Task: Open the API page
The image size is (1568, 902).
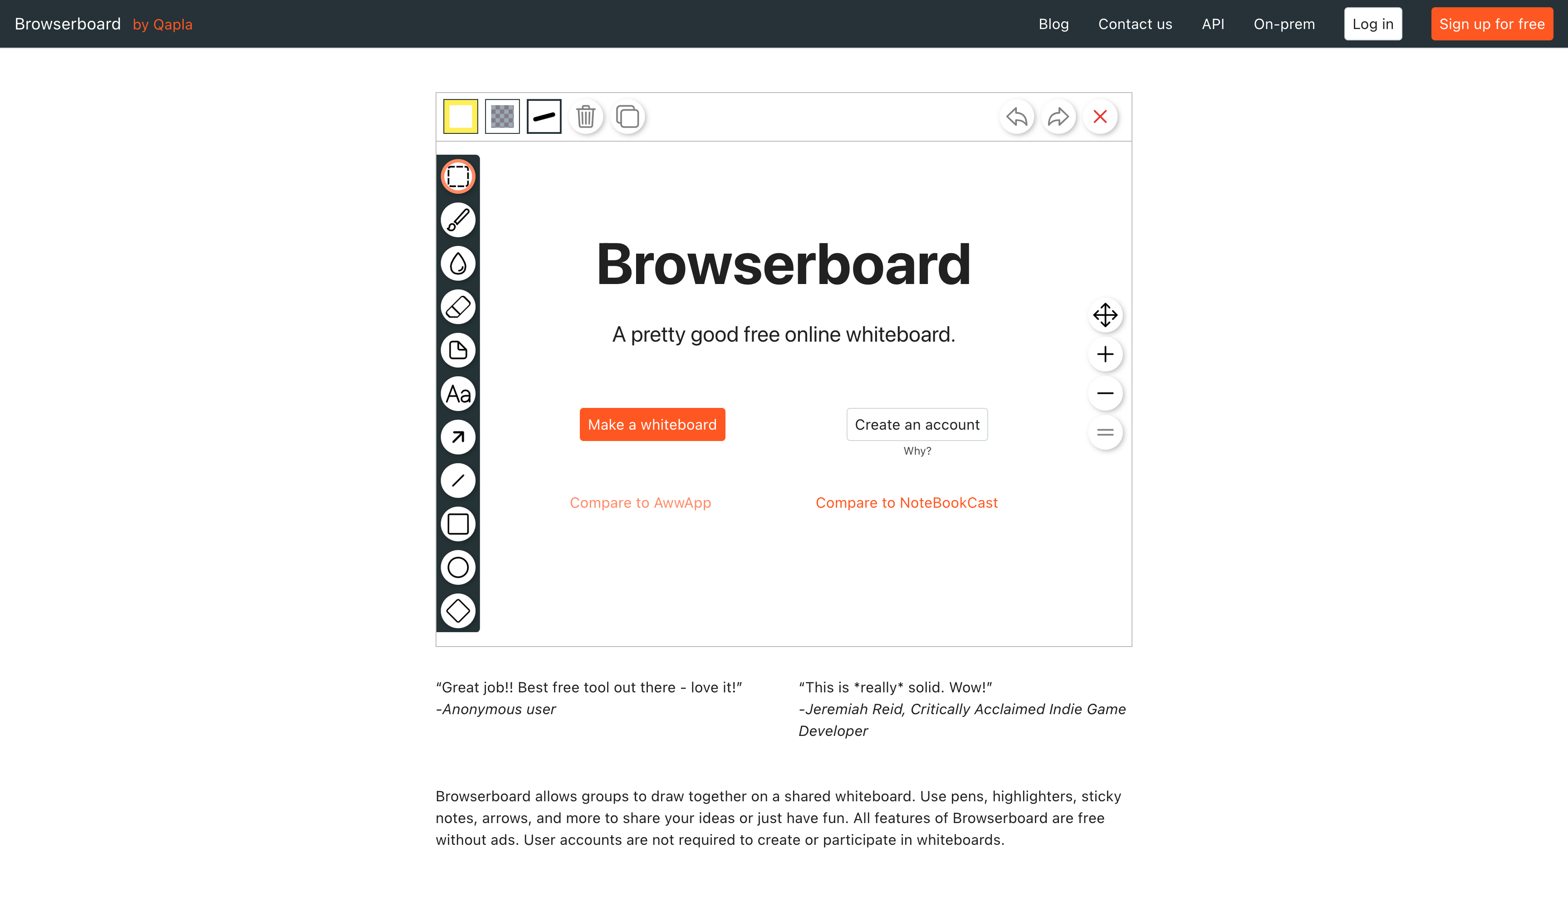Action: click(1213, 24)
